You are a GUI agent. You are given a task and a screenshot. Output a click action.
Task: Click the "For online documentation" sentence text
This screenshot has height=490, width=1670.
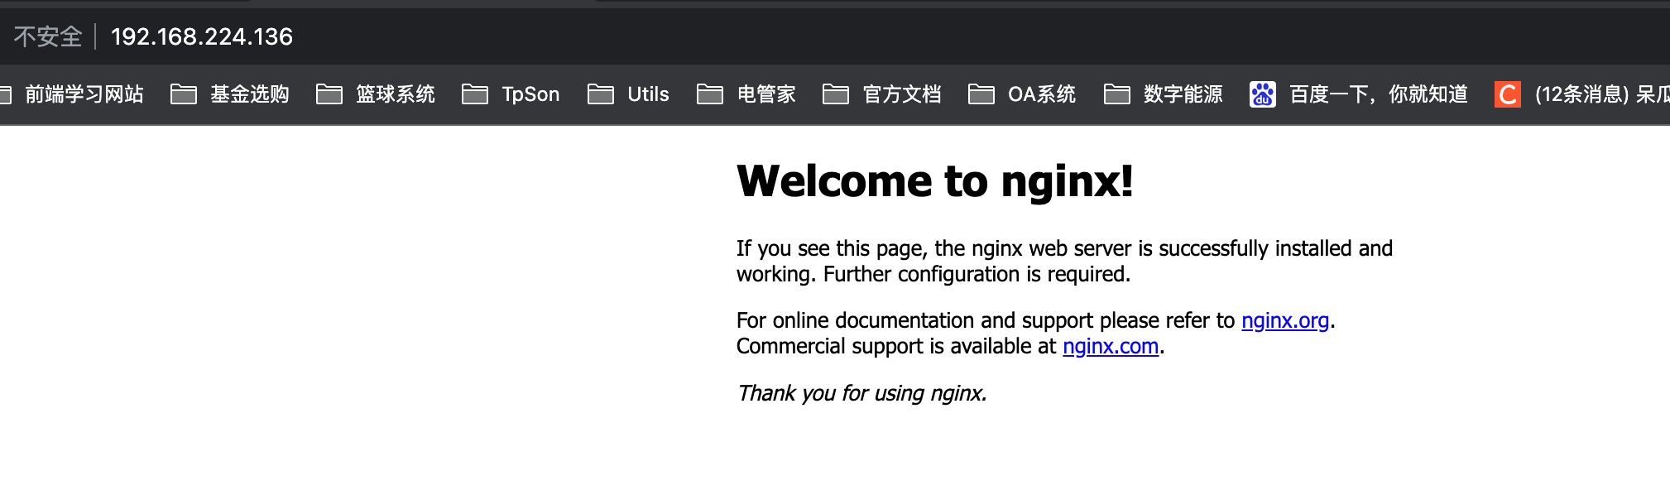[x=985, y=320]
